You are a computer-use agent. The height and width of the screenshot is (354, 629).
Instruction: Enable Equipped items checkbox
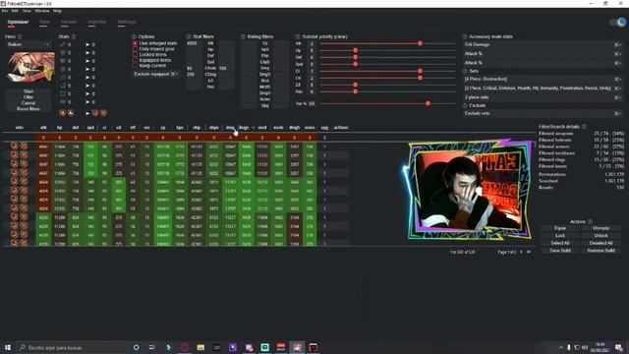pyautogui.click(x=136, y=60)
